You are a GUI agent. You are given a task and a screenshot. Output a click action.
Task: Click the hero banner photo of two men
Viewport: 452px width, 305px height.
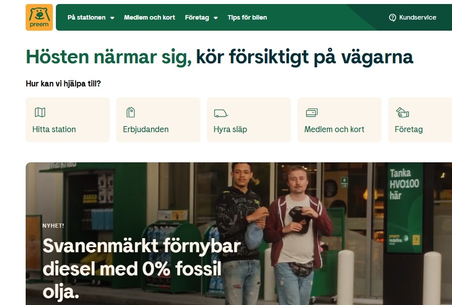(239, 234)
